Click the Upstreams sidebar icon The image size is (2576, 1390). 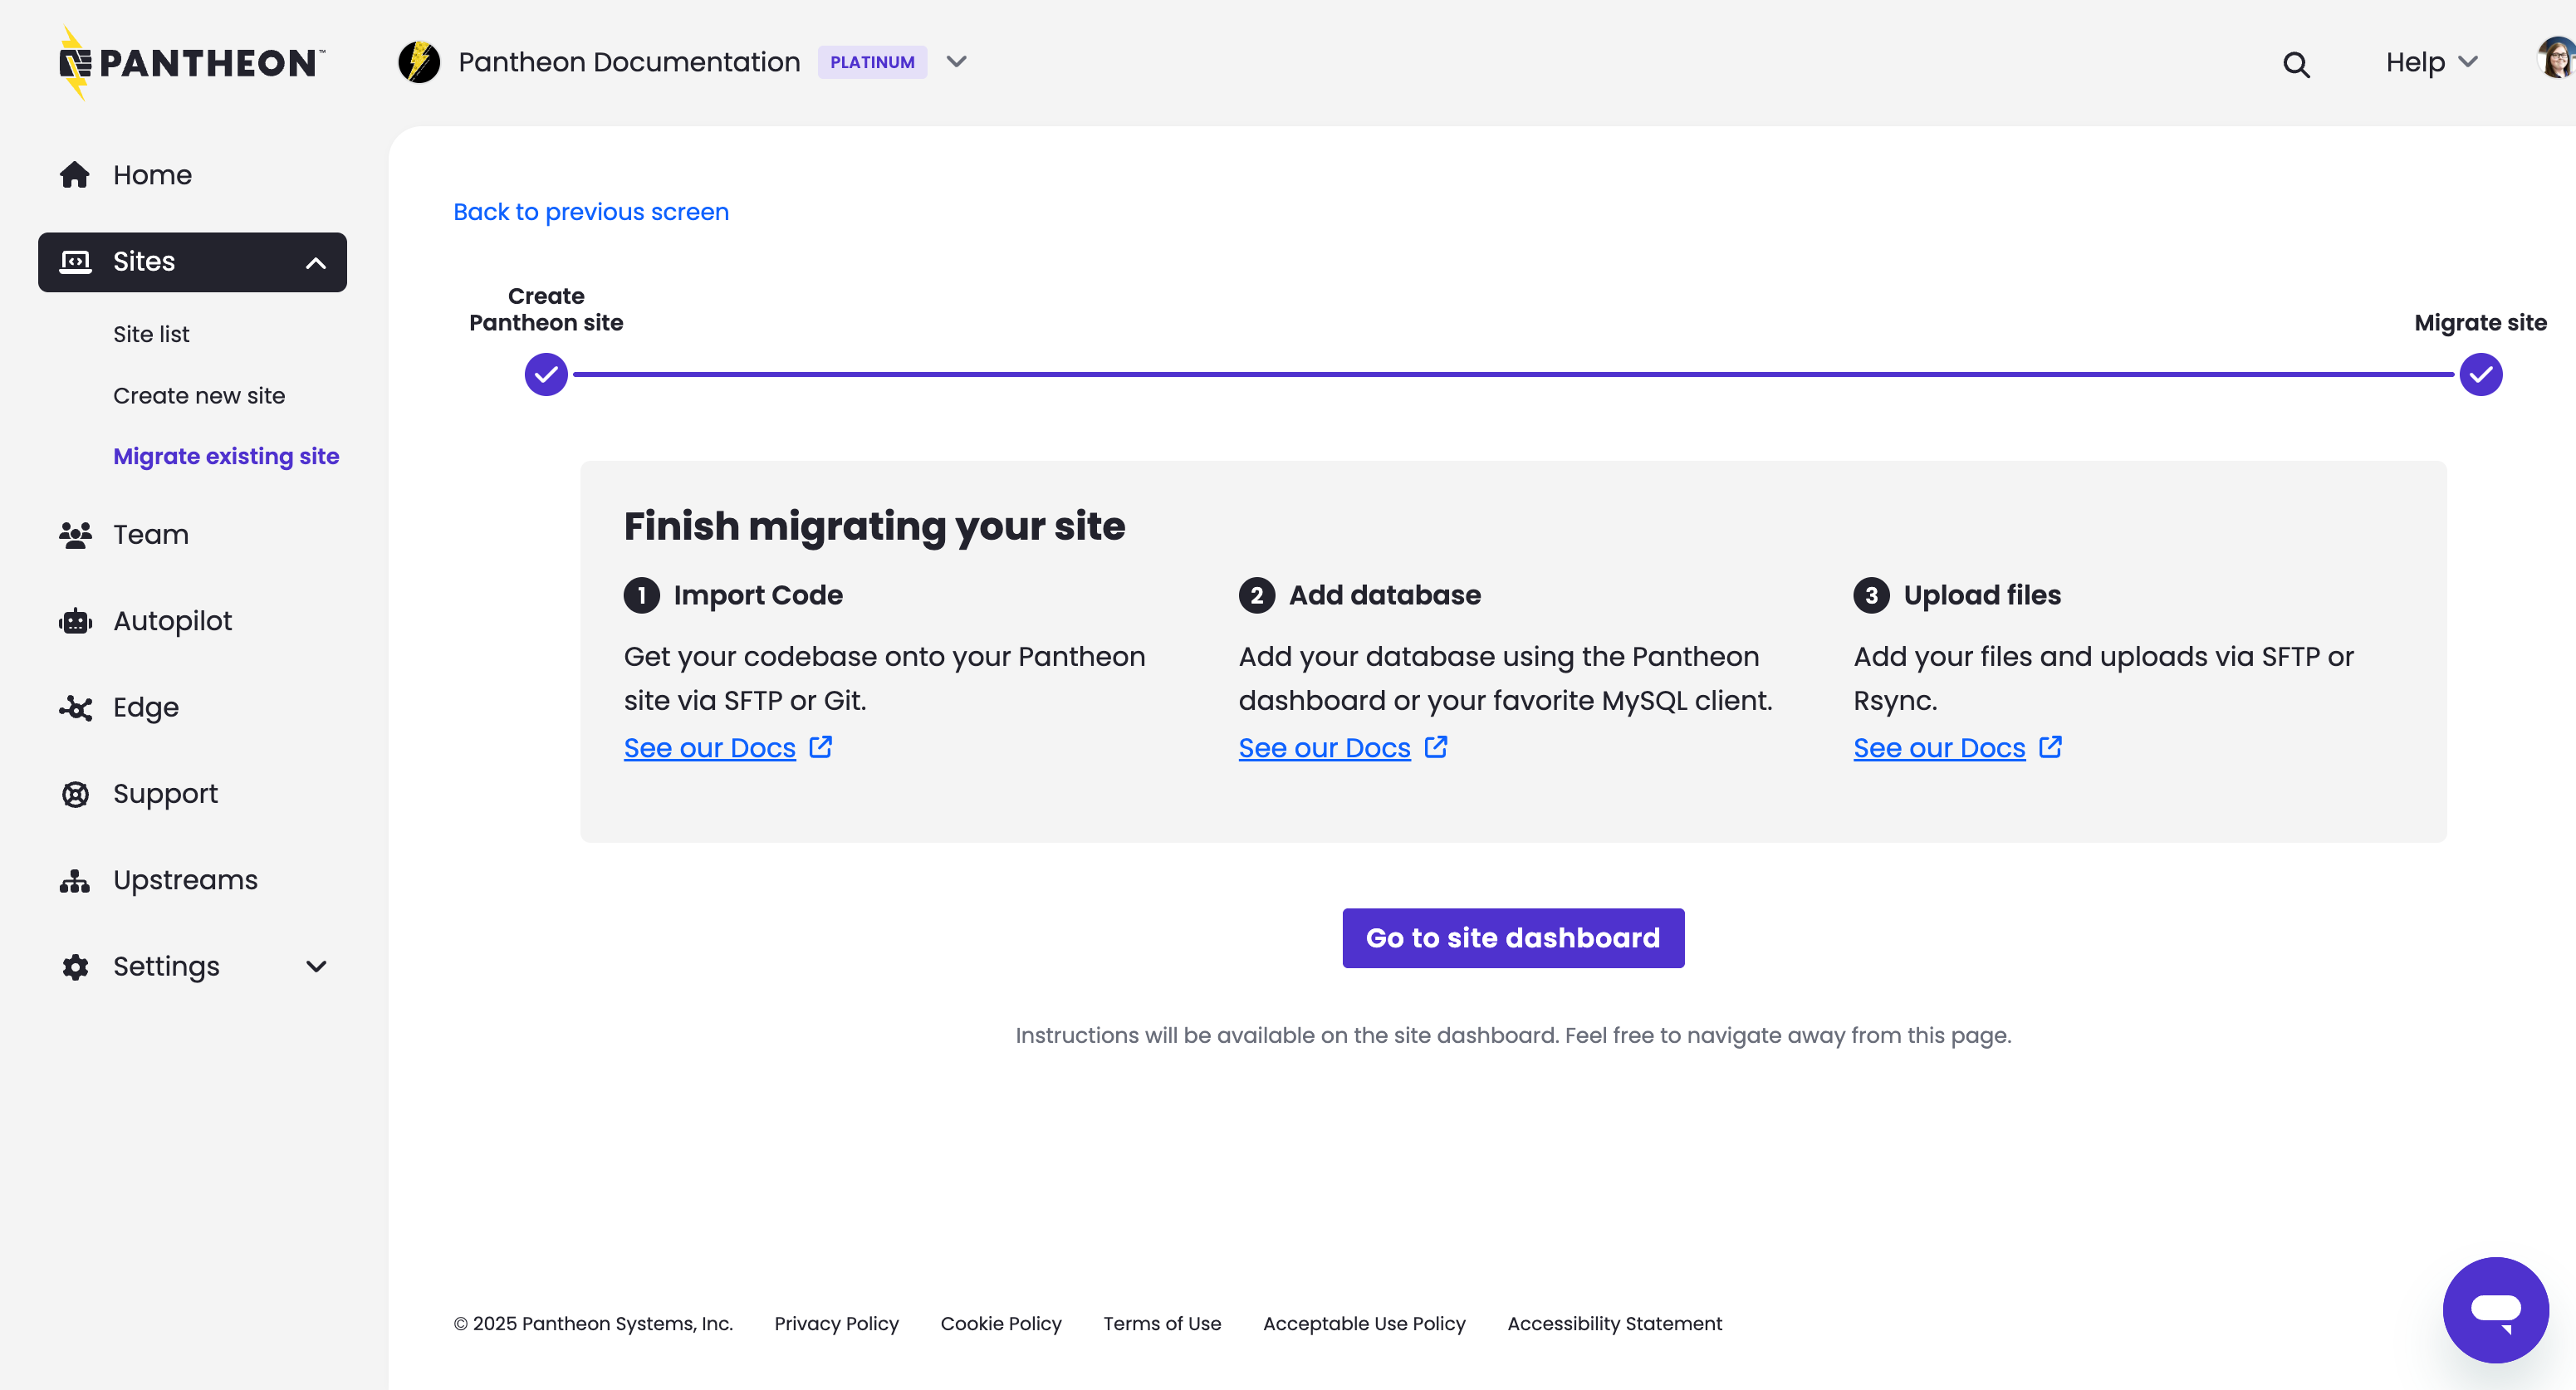click(75, 880)
